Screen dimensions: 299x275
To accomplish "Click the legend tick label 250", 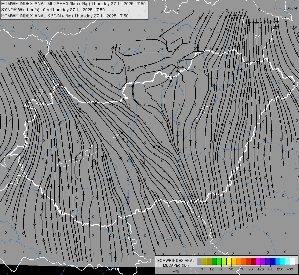I will (x=280, y=269).
